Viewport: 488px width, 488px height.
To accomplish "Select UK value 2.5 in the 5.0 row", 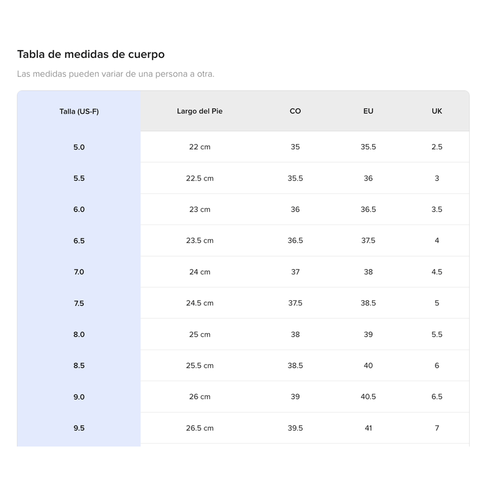I will click(x=437, y=147).
